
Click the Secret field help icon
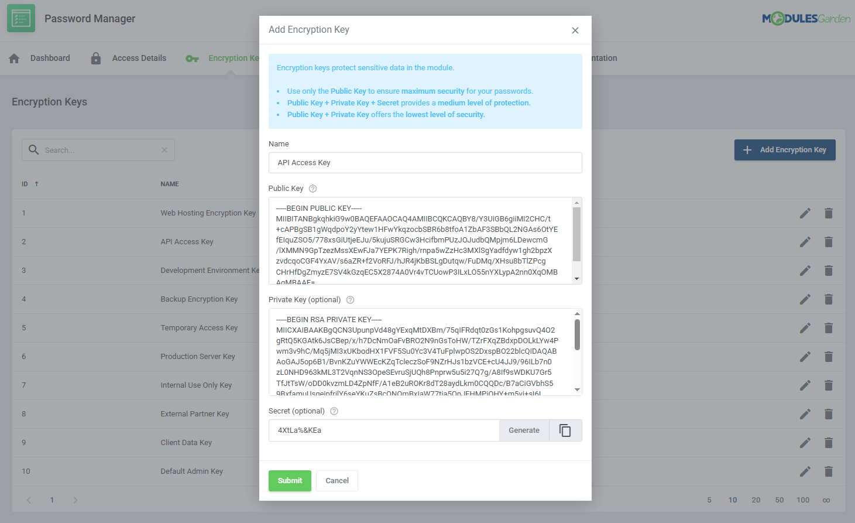click(x=334, y=411)
